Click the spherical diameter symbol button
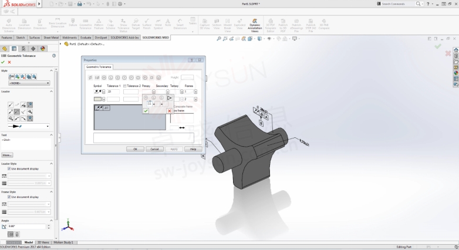 click(97, 77)
